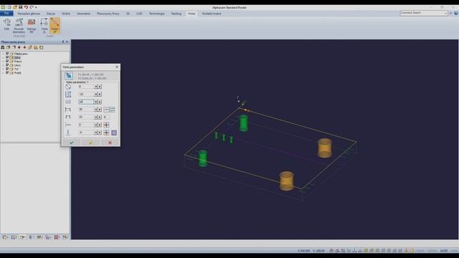Image resolution: width=459 pixels, height=258 pixels.
Task: Open the Narzędzia główne ribbon tab
Action: coord(29,14)
